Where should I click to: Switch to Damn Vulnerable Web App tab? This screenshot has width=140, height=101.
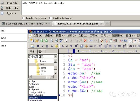26,24
